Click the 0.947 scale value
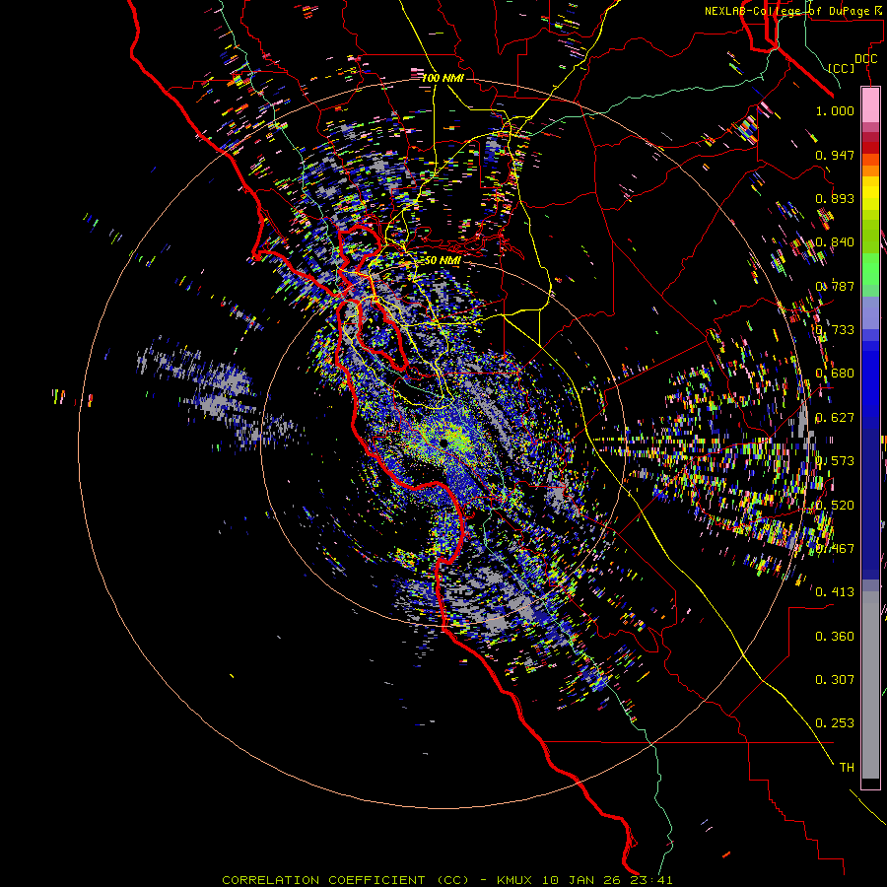 click(x=835, y=155)
